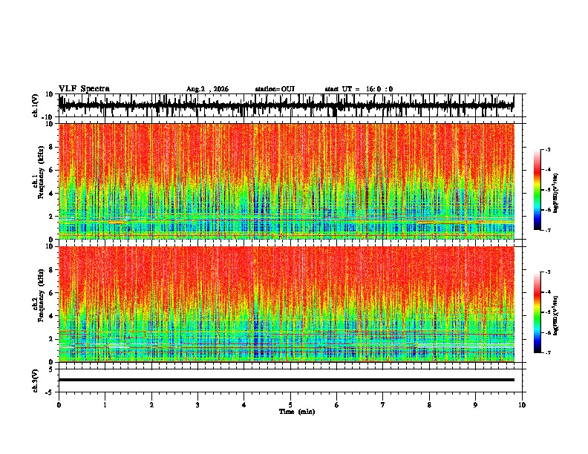Click the ch.1 spectrogram "6" kHz tick label
Screen dimensions: 588x454
tap(51, 170)
